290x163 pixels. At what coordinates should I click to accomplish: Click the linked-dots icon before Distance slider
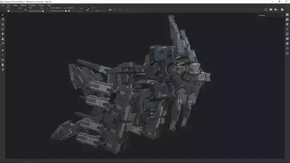pos(88,9)
